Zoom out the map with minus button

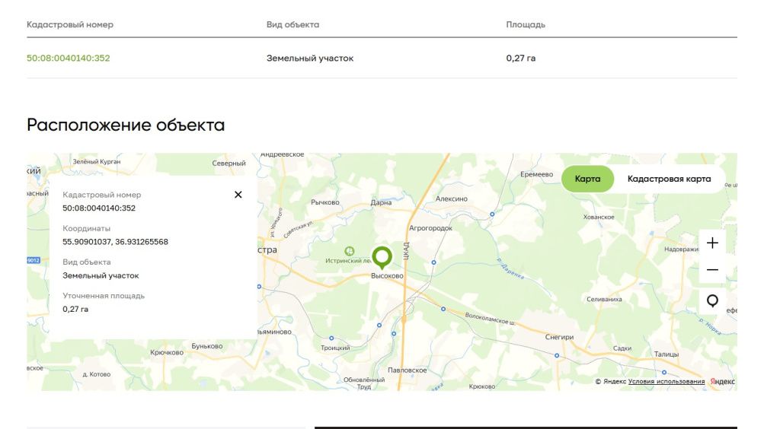712,270
